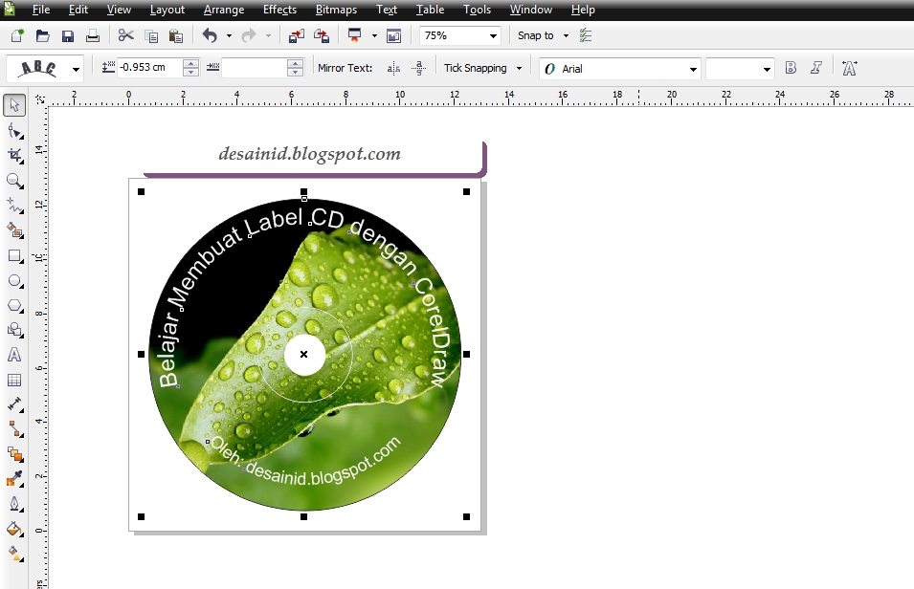Expand the Application launcher arrow

374,36
